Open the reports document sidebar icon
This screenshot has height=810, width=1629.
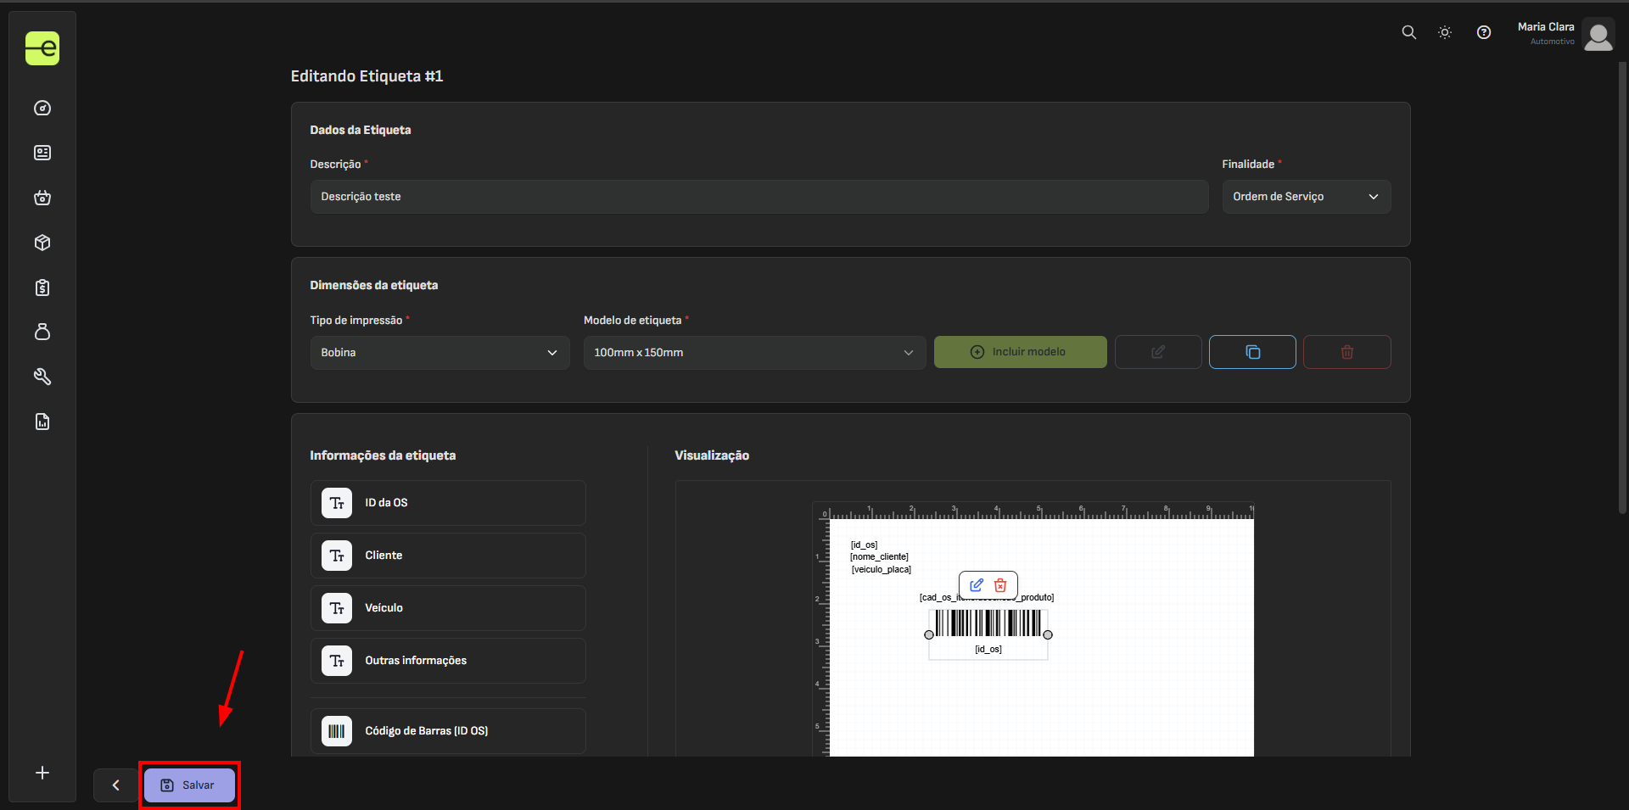click(x=42, y=422)
